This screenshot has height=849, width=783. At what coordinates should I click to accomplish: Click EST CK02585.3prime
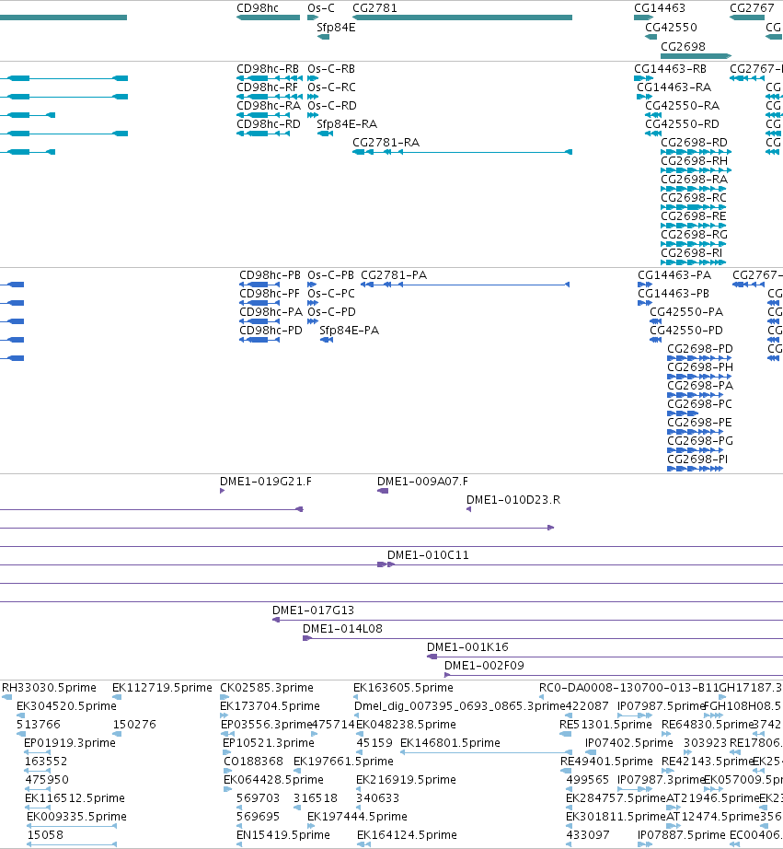pyautogui.click(x=267, y=688)
